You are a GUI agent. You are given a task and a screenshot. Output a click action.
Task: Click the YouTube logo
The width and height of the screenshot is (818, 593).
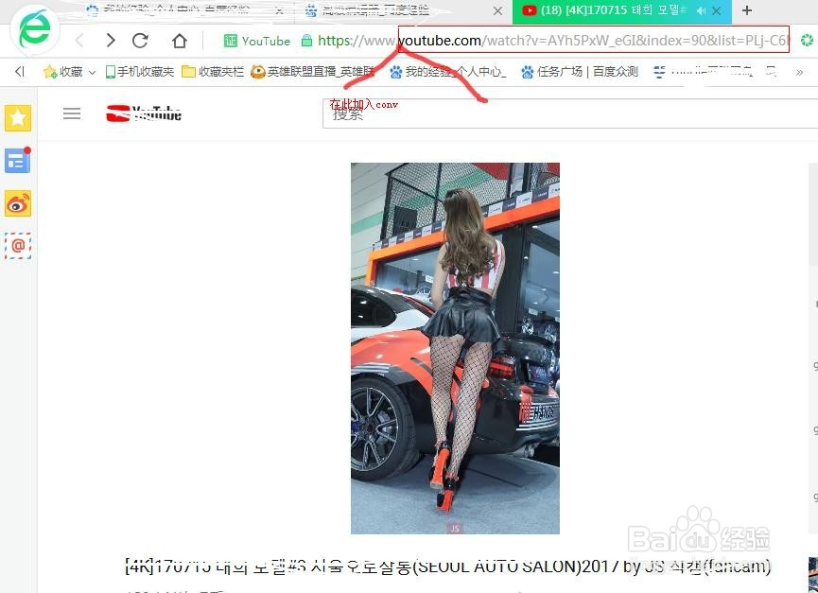(x=144, y=113)
